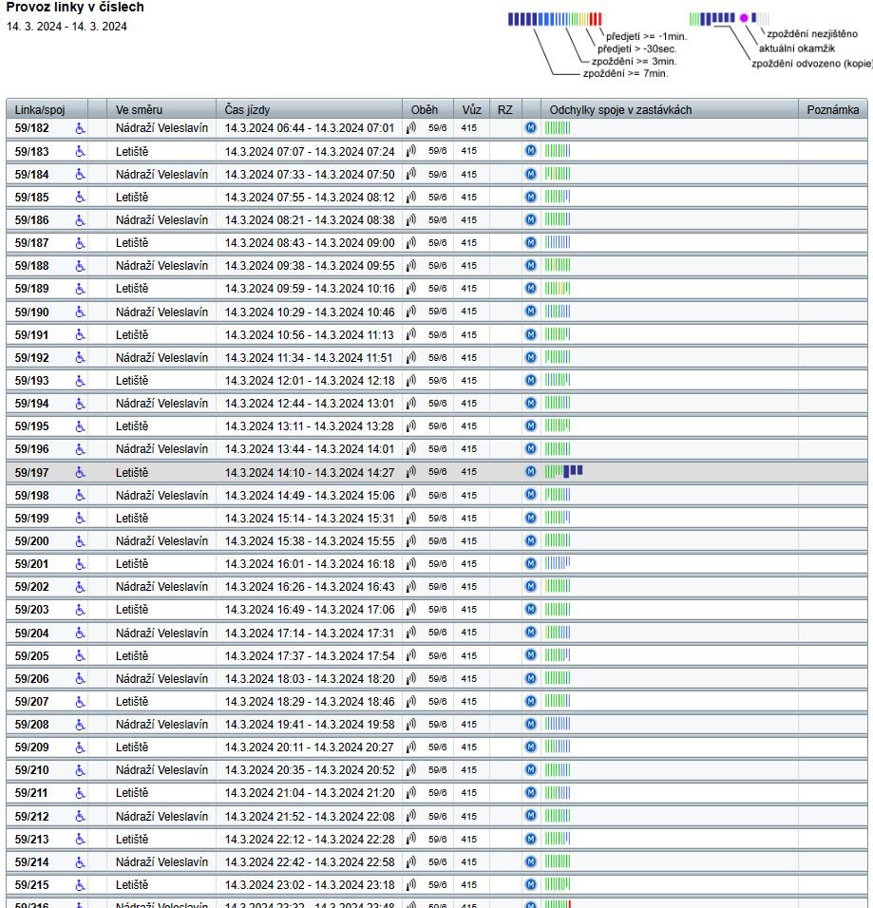This screenshot has width=873, height=908.
Task: Click the signal antenna icon in row 59/214
Action: coord(411,862)
